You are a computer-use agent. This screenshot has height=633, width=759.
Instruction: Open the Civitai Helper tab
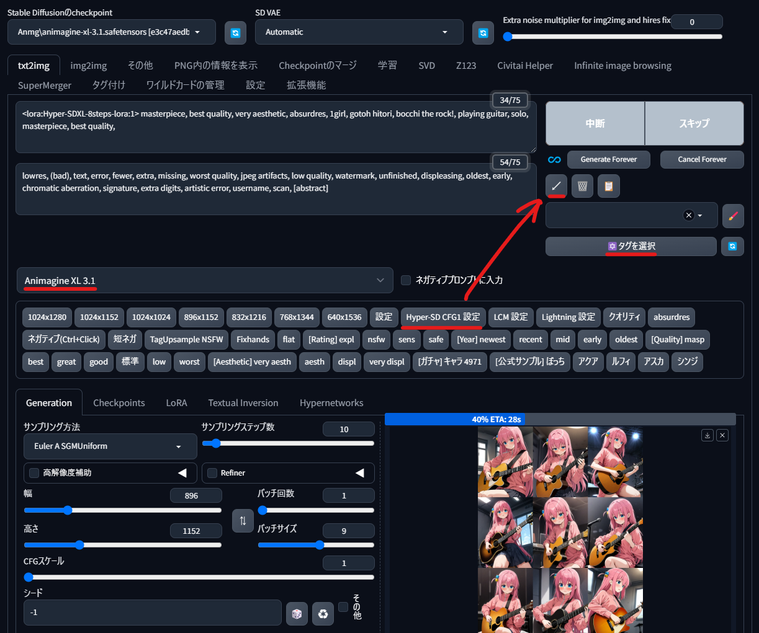[525, 66]
